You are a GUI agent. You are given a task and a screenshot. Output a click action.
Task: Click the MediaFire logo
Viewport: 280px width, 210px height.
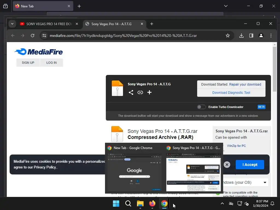[39, 52]
